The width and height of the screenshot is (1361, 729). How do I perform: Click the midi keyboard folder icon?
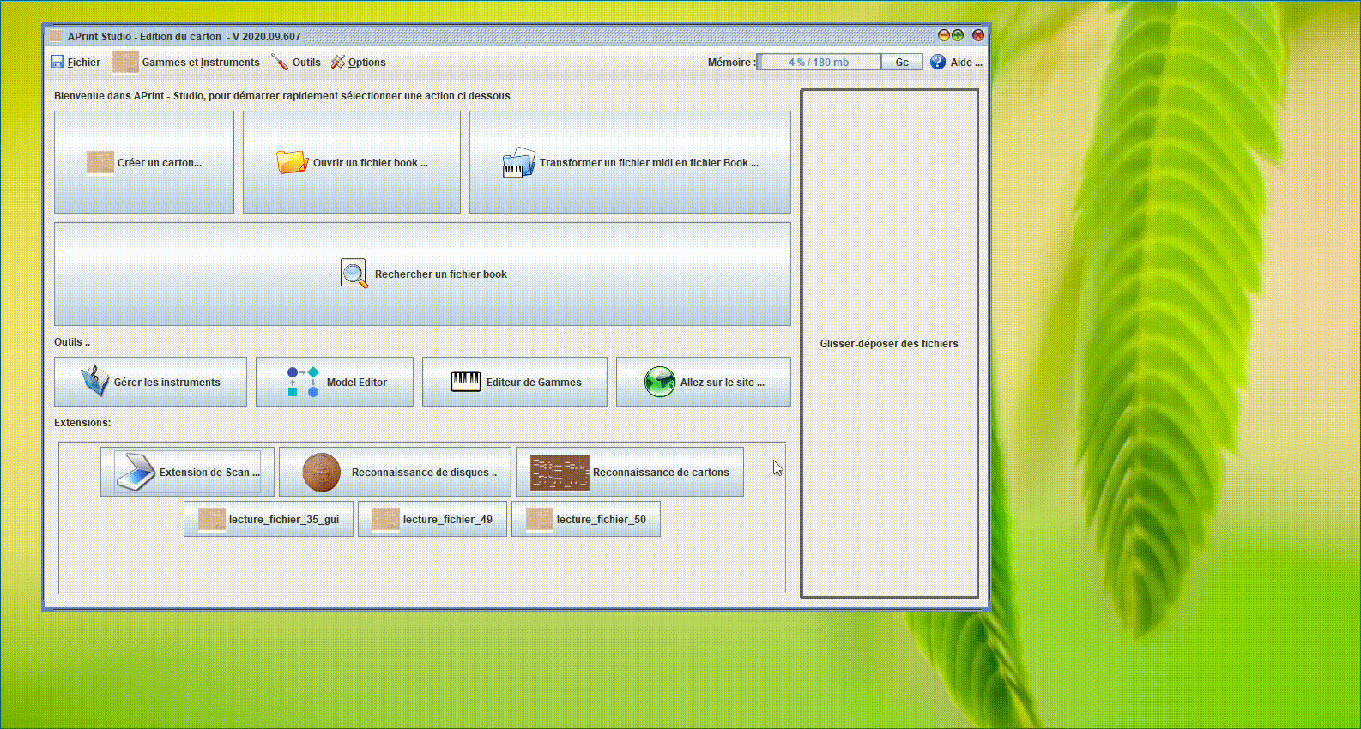click(518, 162)
